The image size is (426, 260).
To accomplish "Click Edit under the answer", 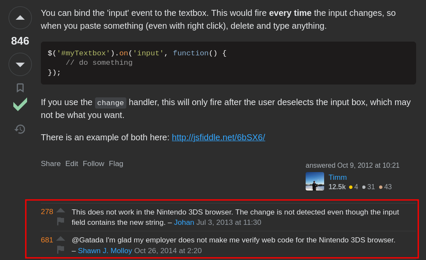I will [x=72, y=164].
